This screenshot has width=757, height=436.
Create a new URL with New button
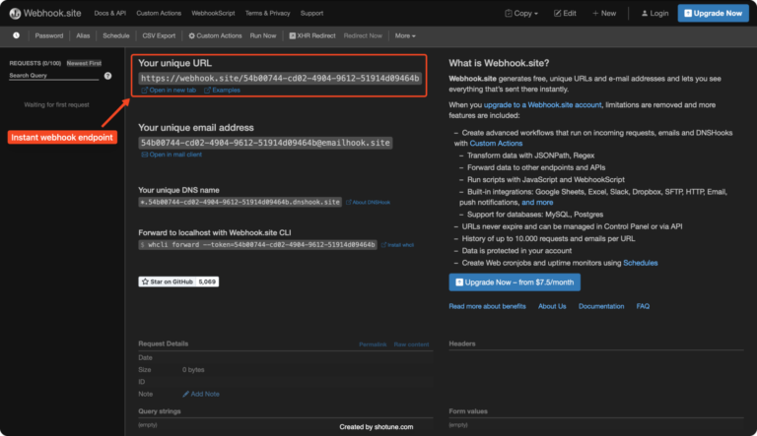pyautogui.click(x=606, y=13)
